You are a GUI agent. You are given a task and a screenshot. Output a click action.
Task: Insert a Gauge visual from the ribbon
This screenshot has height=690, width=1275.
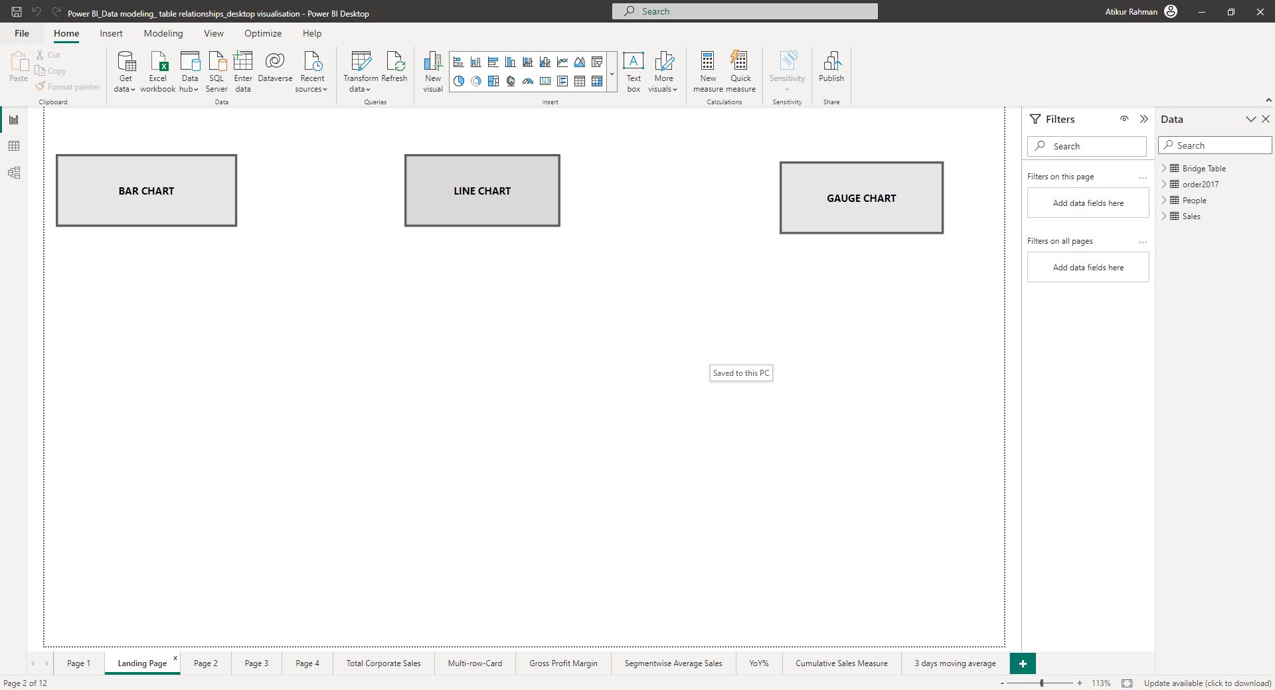click(527, 81)
